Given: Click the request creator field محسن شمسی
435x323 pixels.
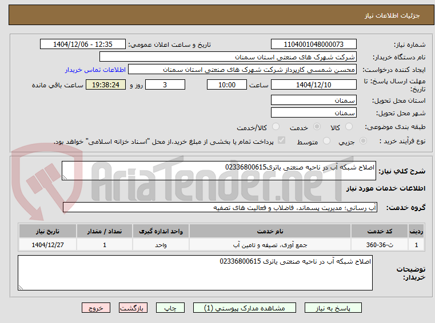Looking at the screenshot, I should pos(242,70).
